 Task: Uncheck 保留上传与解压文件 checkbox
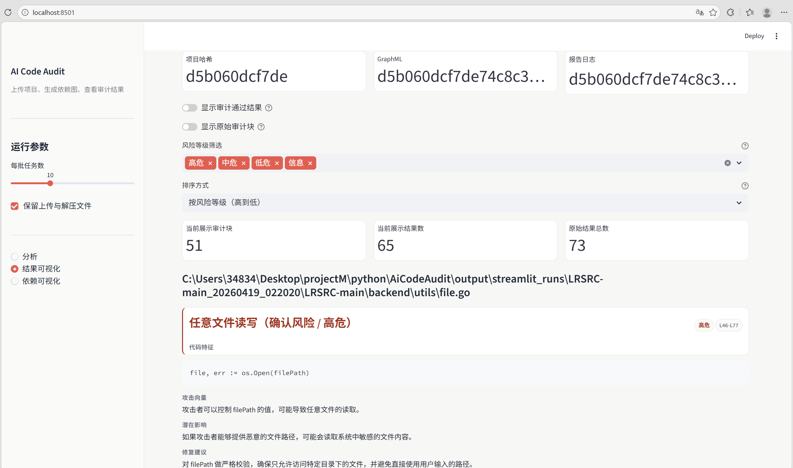[x=15, y=206]
